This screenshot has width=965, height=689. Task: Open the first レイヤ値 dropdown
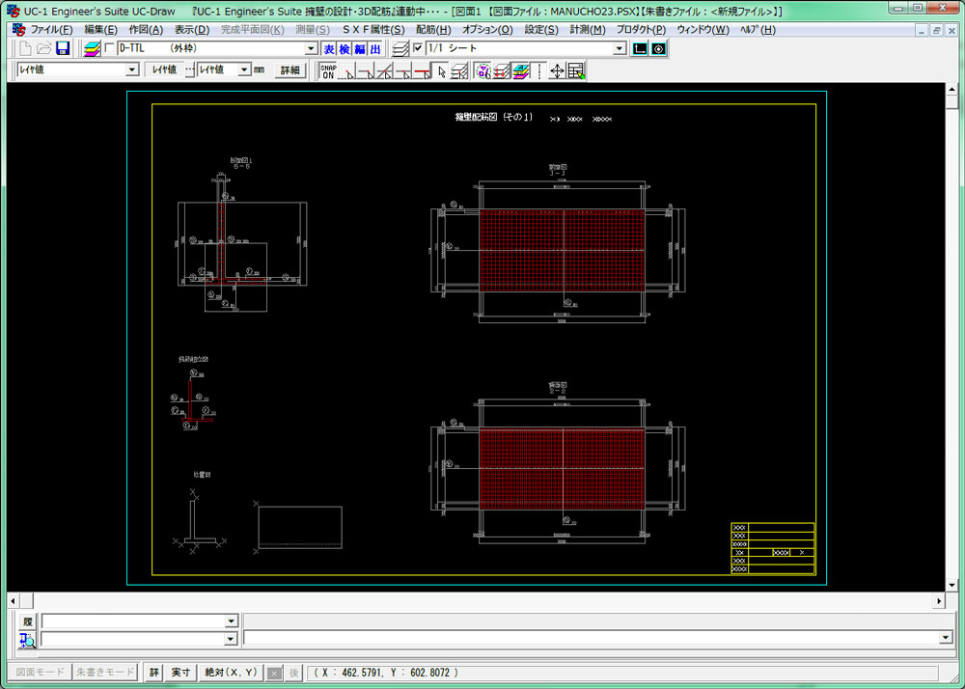tap(132, 70)
